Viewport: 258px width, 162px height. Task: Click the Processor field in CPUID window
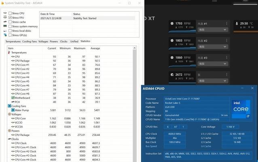(197, 99)
